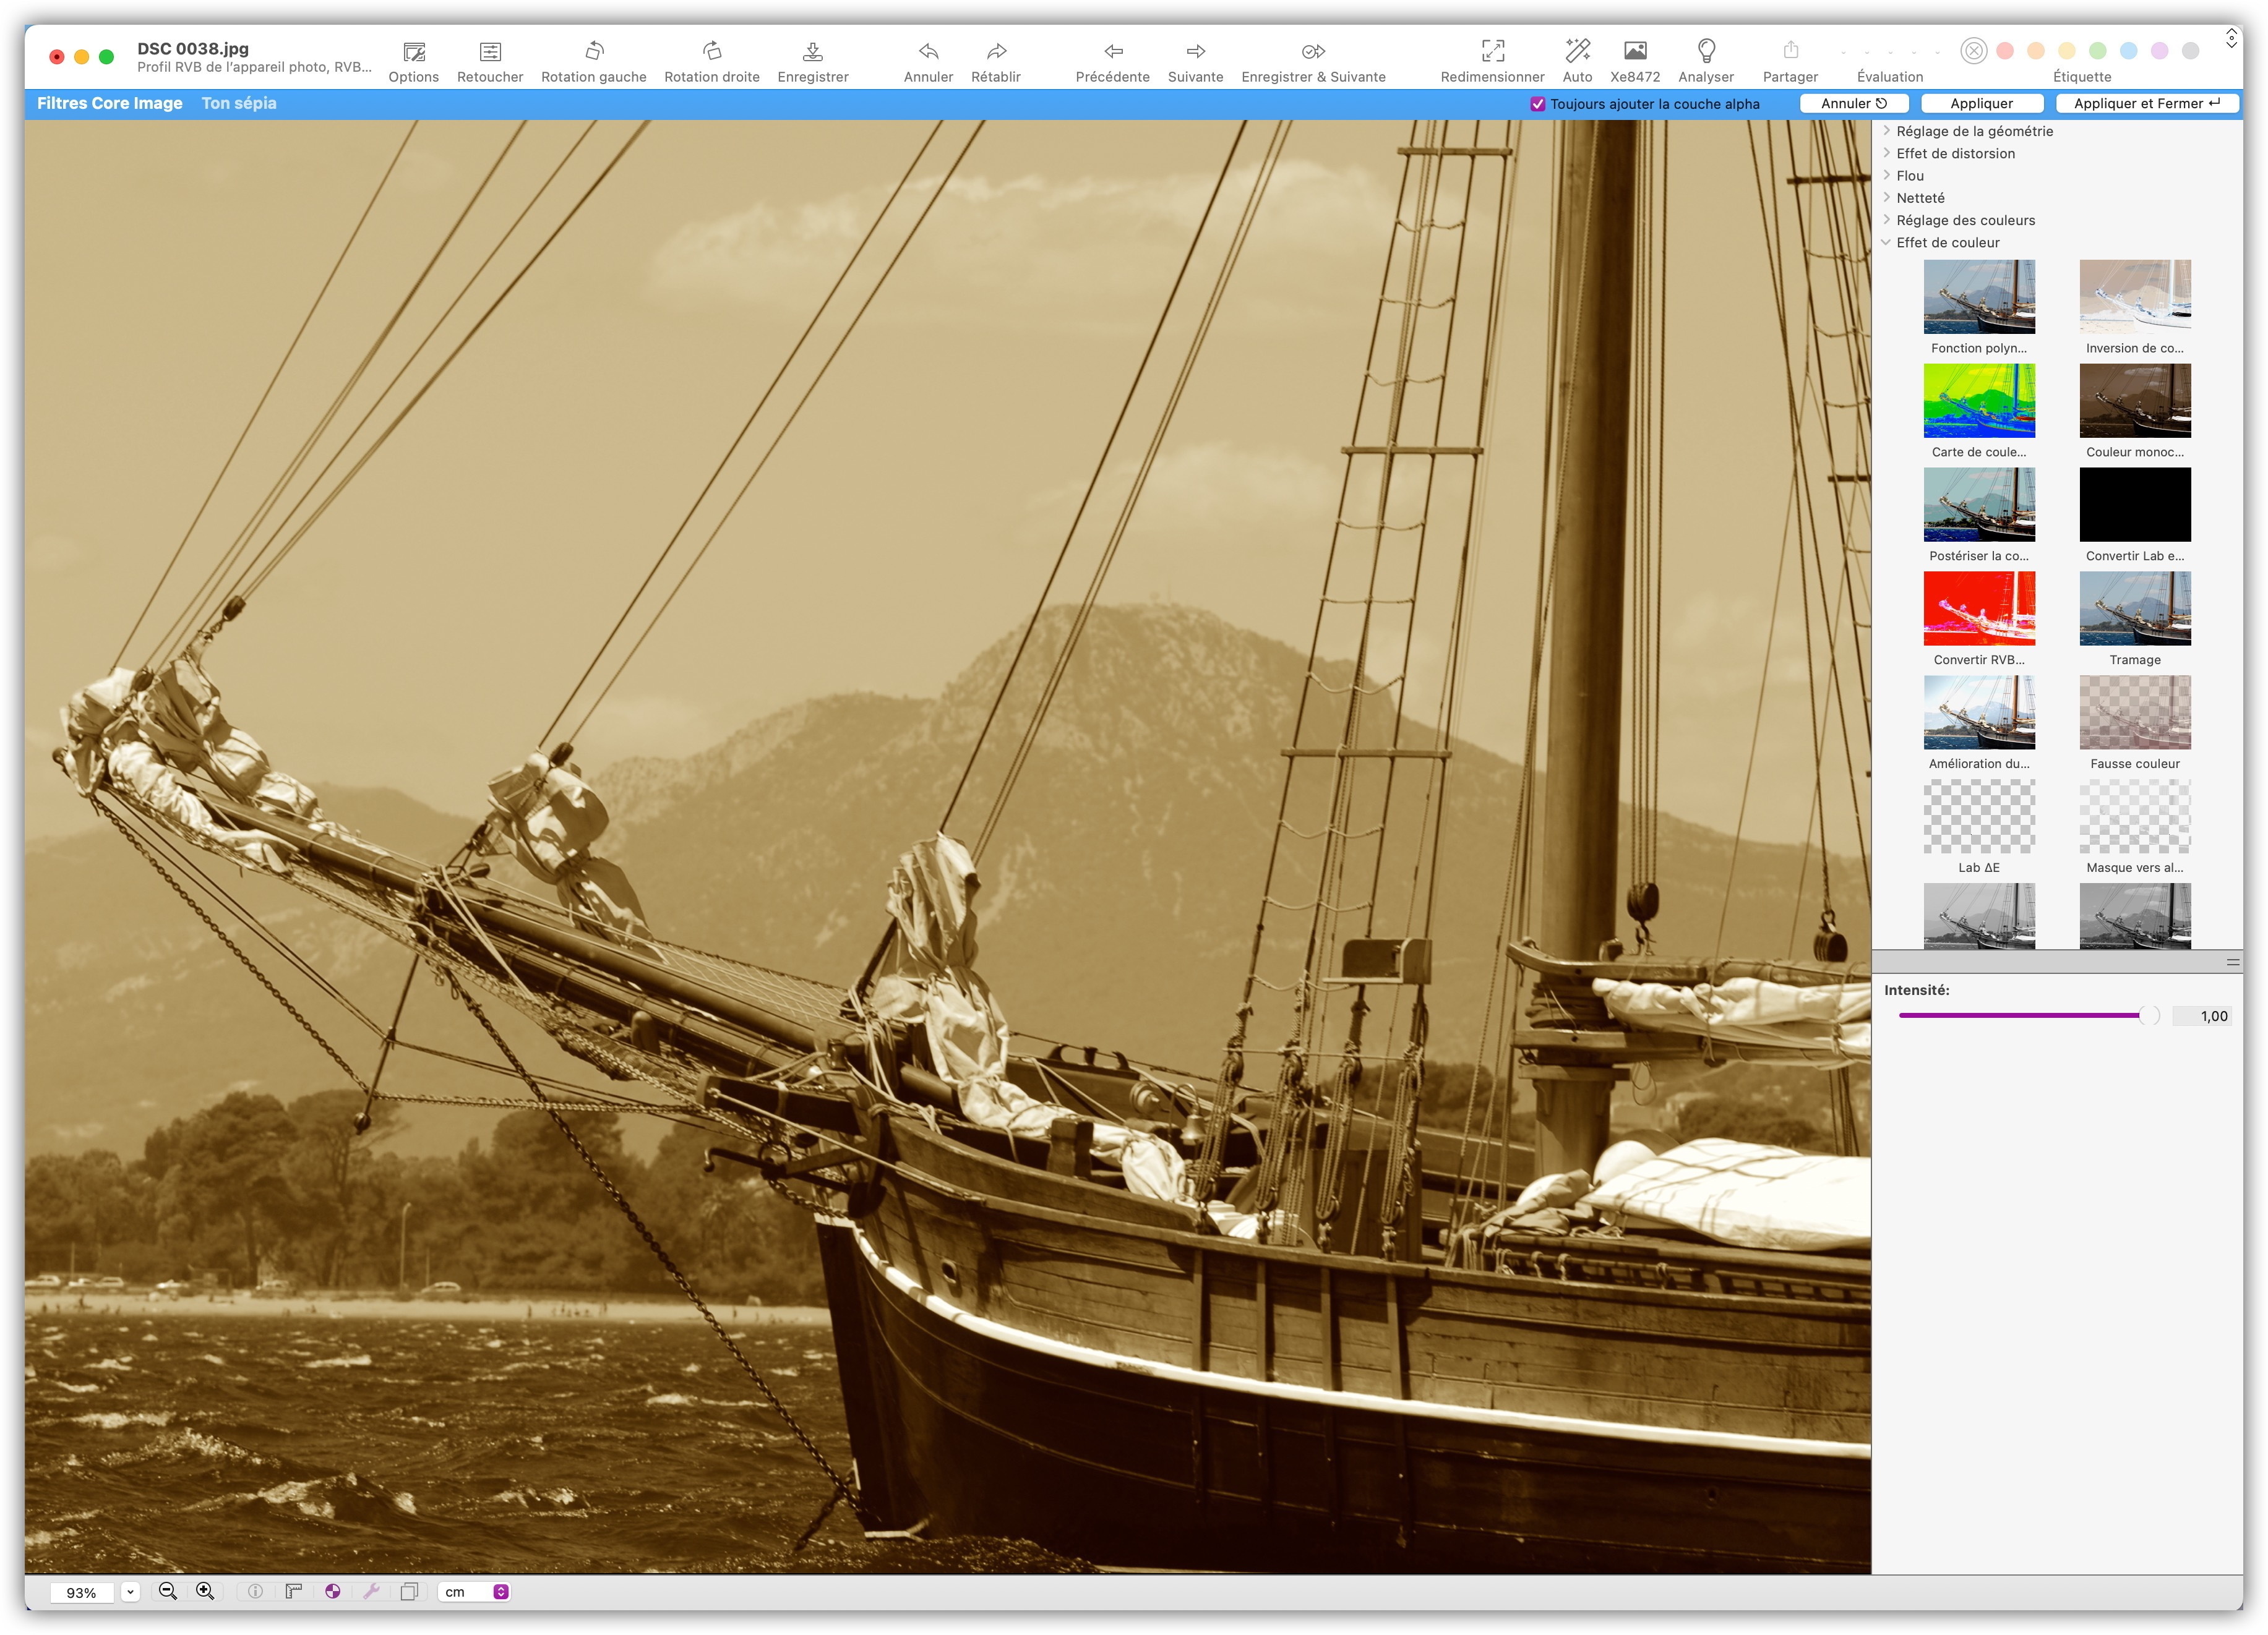
Task: Select the Inversion de co... filter thumbnail
Action: click(x=2135, y=297)
